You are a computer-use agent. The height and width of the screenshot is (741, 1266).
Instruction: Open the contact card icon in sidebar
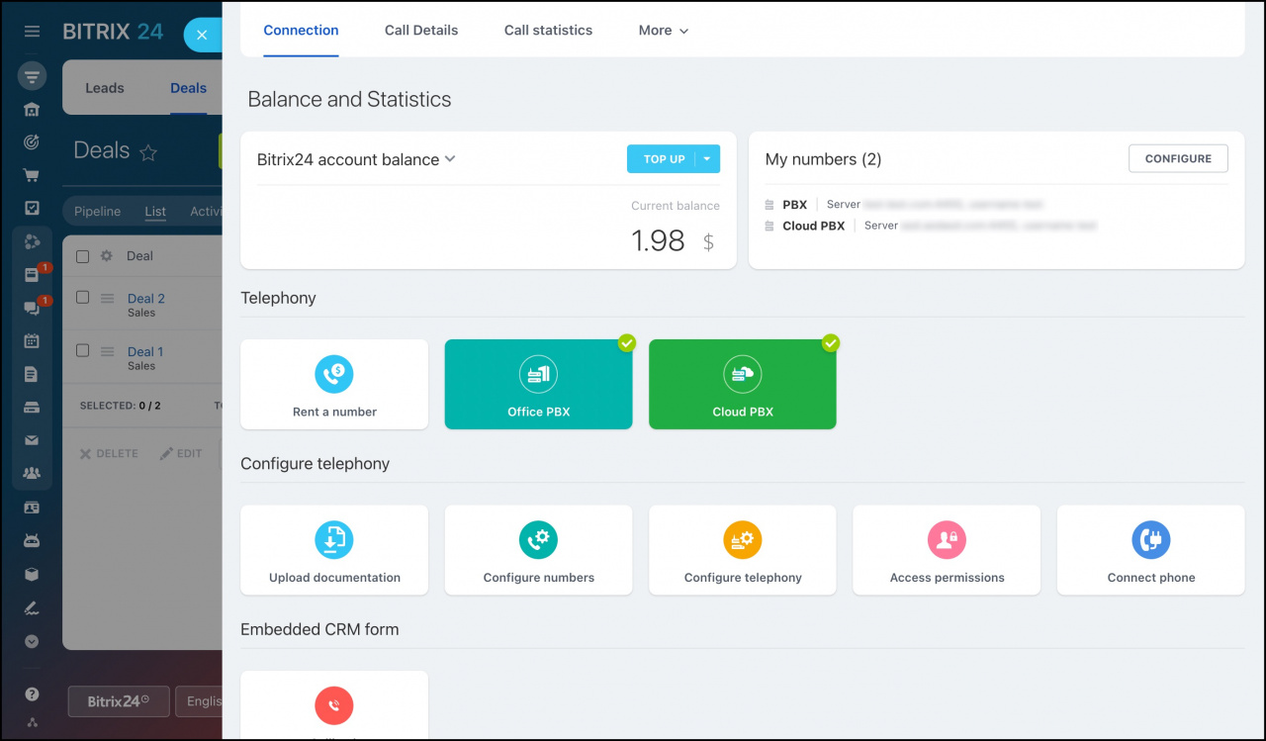click(x=32, y=508)
